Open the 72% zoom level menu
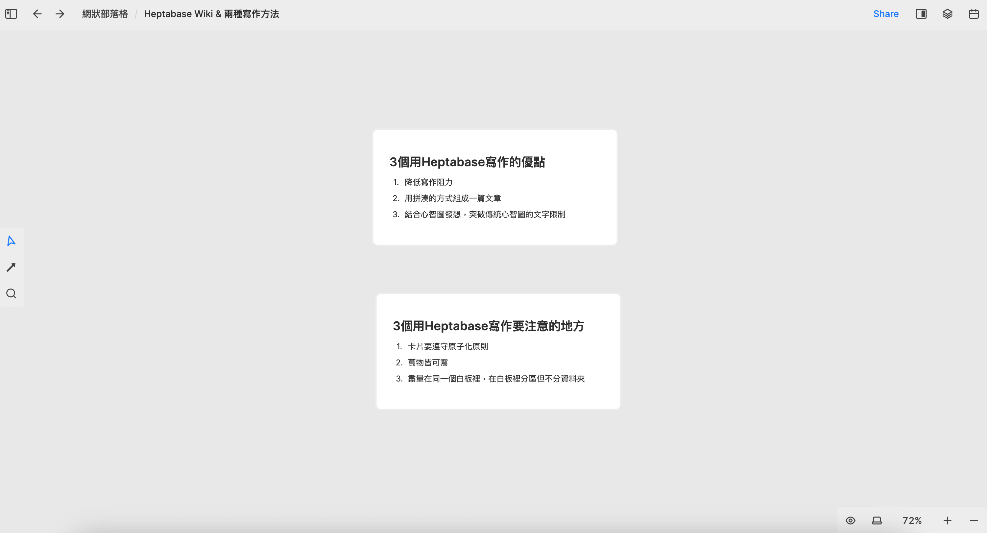 pyautogui.click(x=912, y=521)
